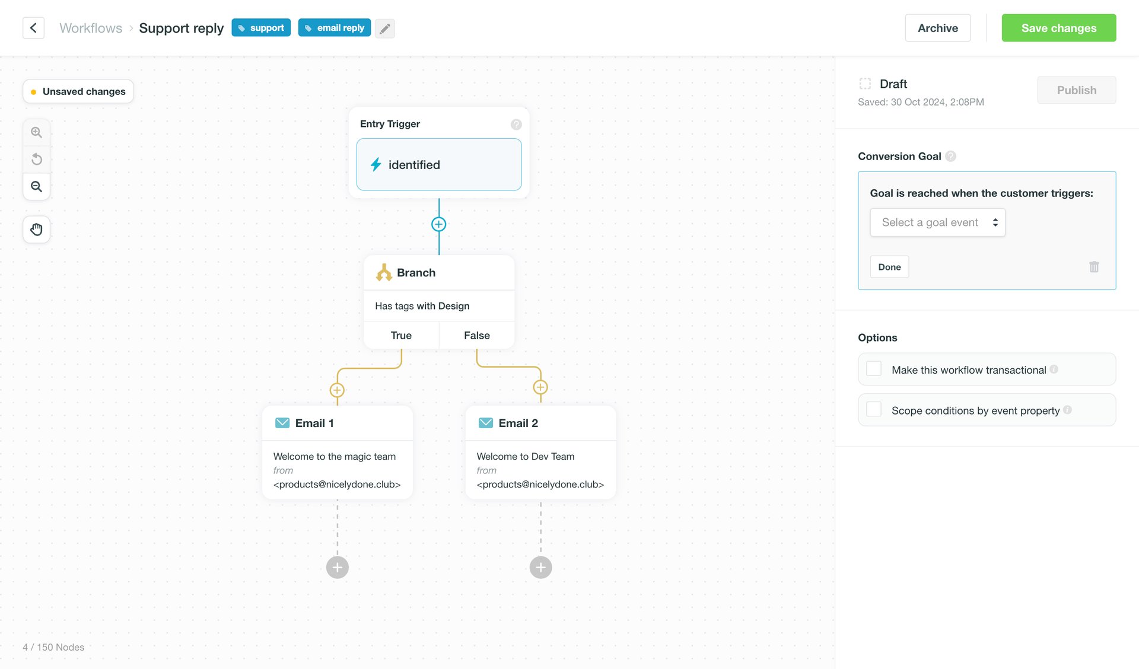This screenshot has width=1139, height=669.
Task: Select the email reply tag
Action: [334, 27]
